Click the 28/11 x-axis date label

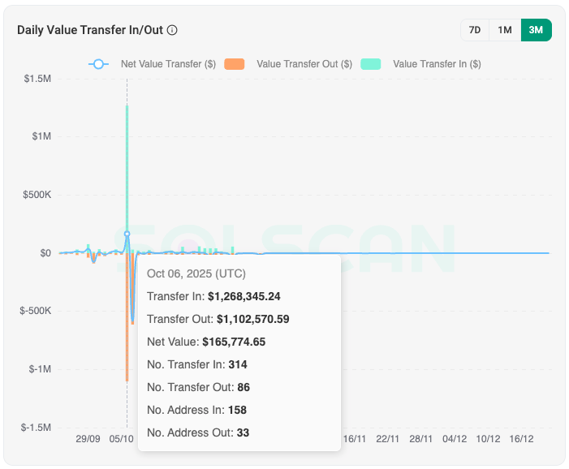420,439
